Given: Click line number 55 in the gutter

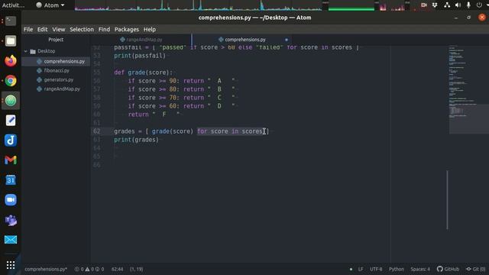Looking at the screenshot, I should tap(97, 73).
